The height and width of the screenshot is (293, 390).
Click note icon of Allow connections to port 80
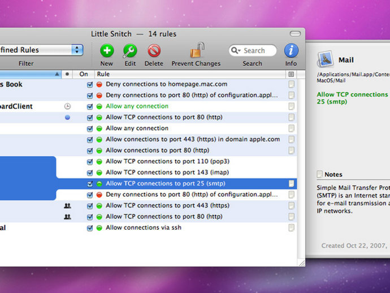tap(291, 150)
